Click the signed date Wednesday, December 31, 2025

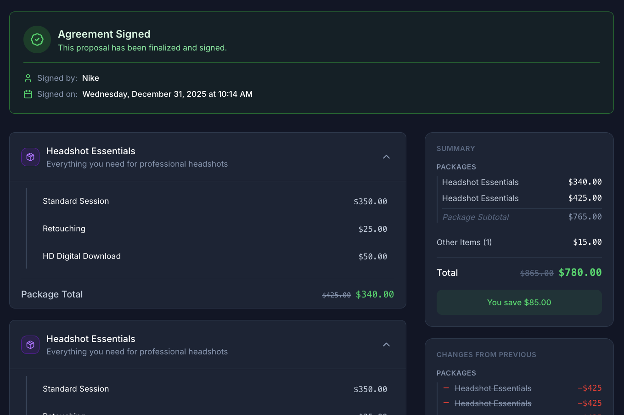pyautogui.click(x=167, y=94)
